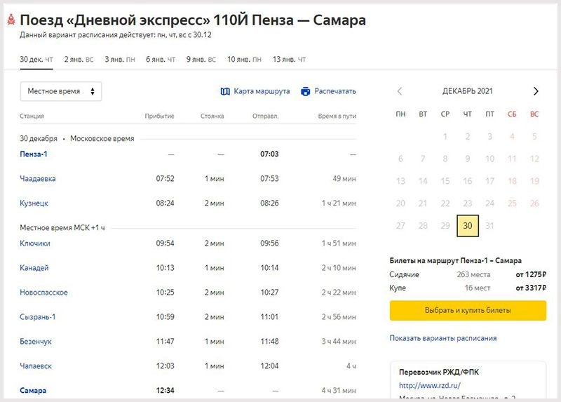Go to next month in calendar
This screenshot has height=402, width=561.
pos(536,91)
